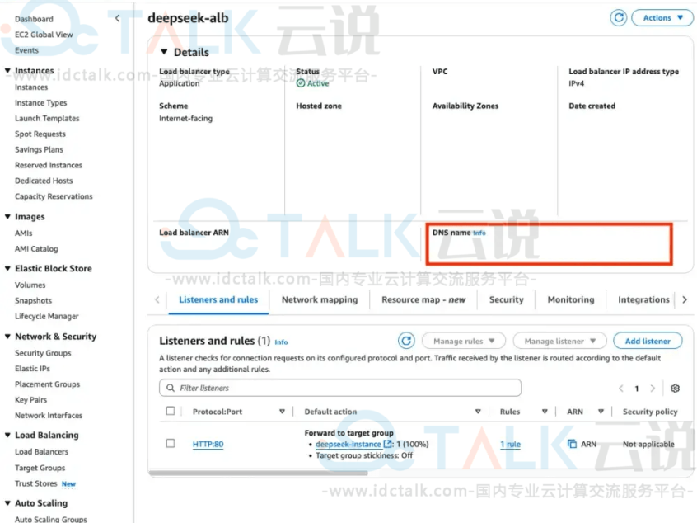Click the Add listener button
The height and width of the screenshot is (523, 697).
click(648, 341)
